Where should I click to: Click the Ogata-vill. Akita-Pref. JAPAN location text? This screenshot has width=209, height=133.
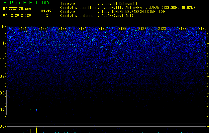[148, 8]
